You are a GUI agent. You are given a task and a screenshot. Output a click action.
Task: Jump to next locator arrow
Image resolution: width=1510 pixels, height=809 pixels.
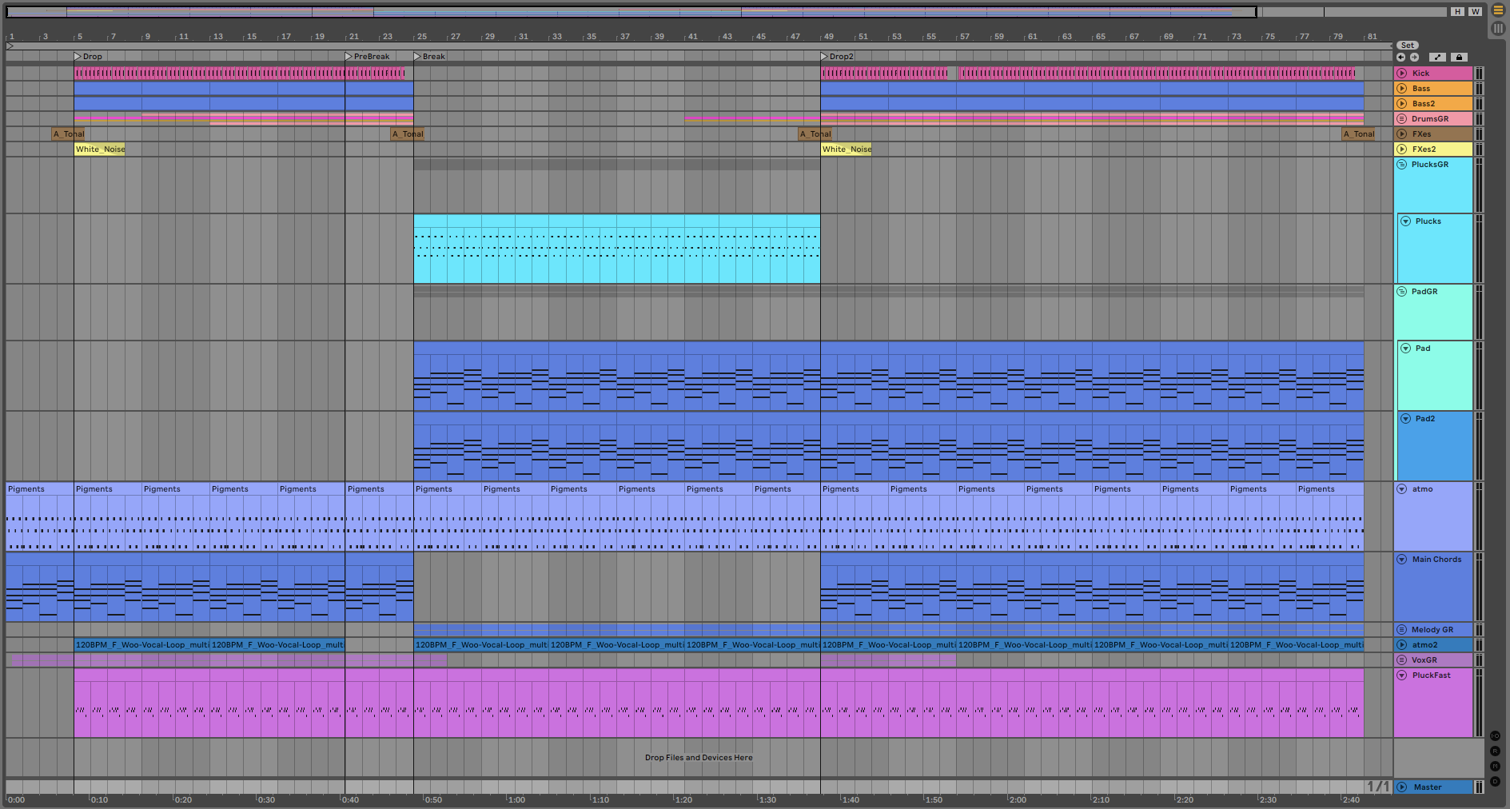(1415, 58)
